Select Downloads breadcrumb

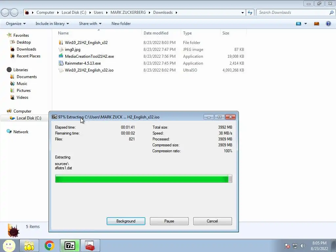point(163,12)
